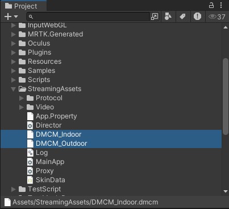
Task: Select the Samples folder
Action: (x=41, y=71)
